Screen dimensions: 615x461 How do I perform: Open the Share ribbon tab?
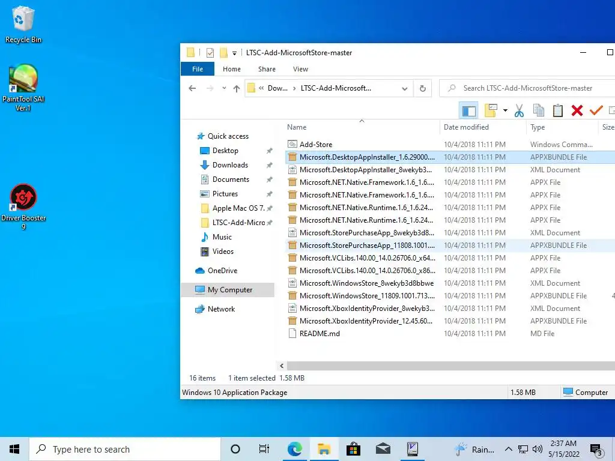tap(267, 69)
